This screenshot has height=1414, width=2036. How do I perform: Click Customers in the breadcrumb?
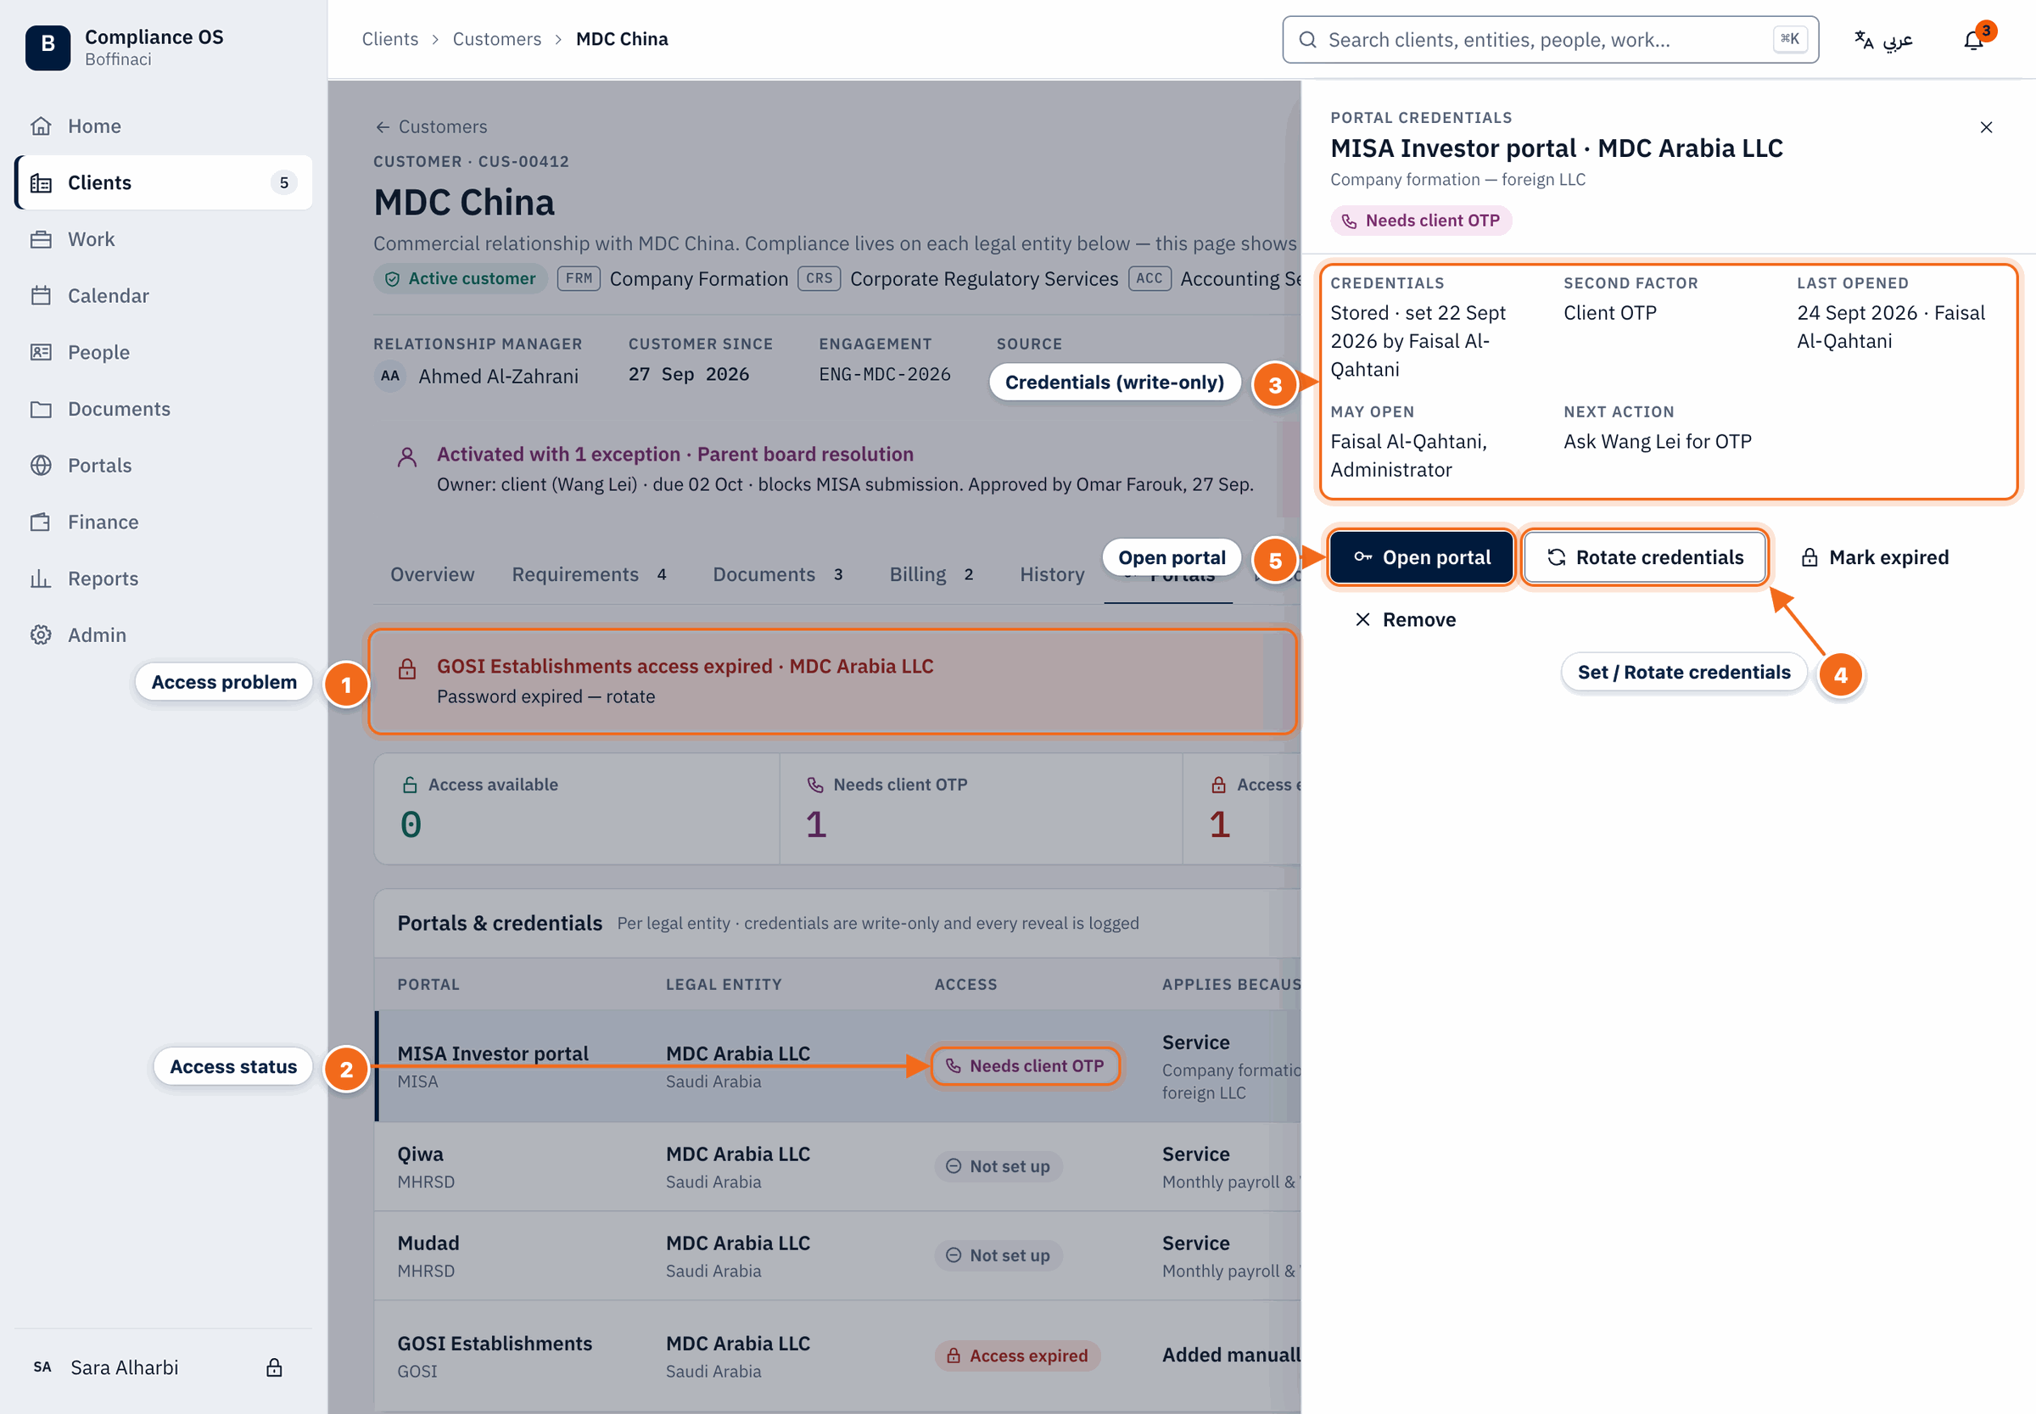pos(497,39)
